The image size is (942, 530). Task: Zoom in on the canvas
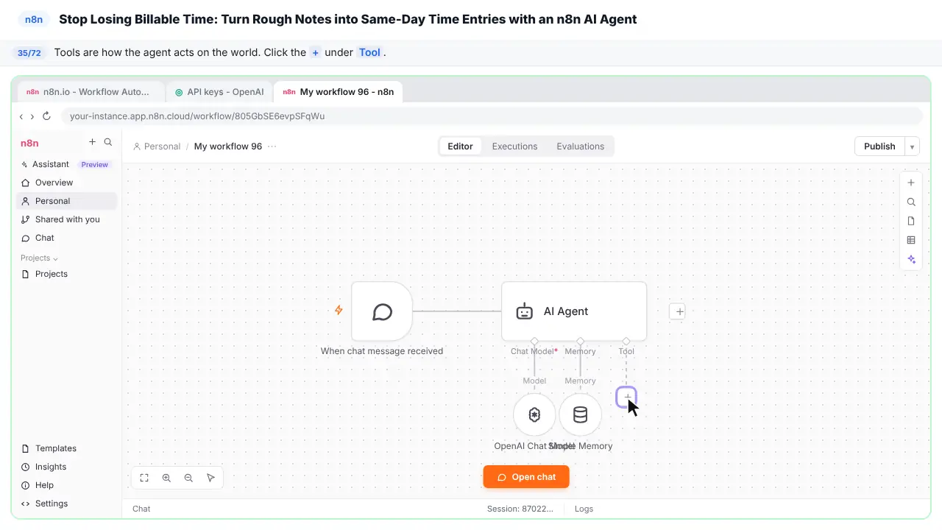[166, 478]
